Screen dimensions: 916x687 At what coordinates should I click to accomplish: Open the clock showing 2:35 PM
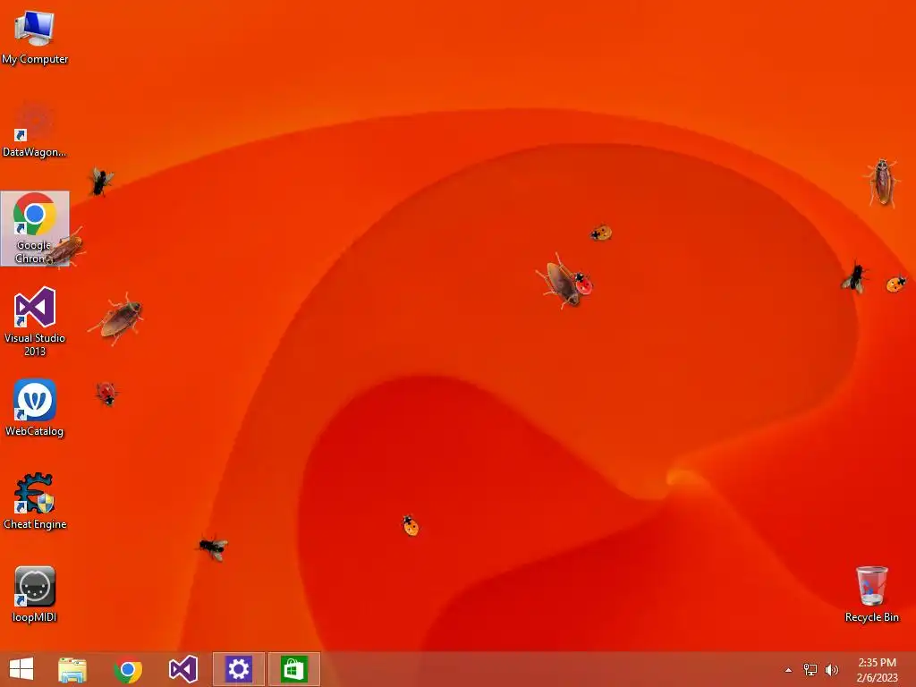(877, 670)
